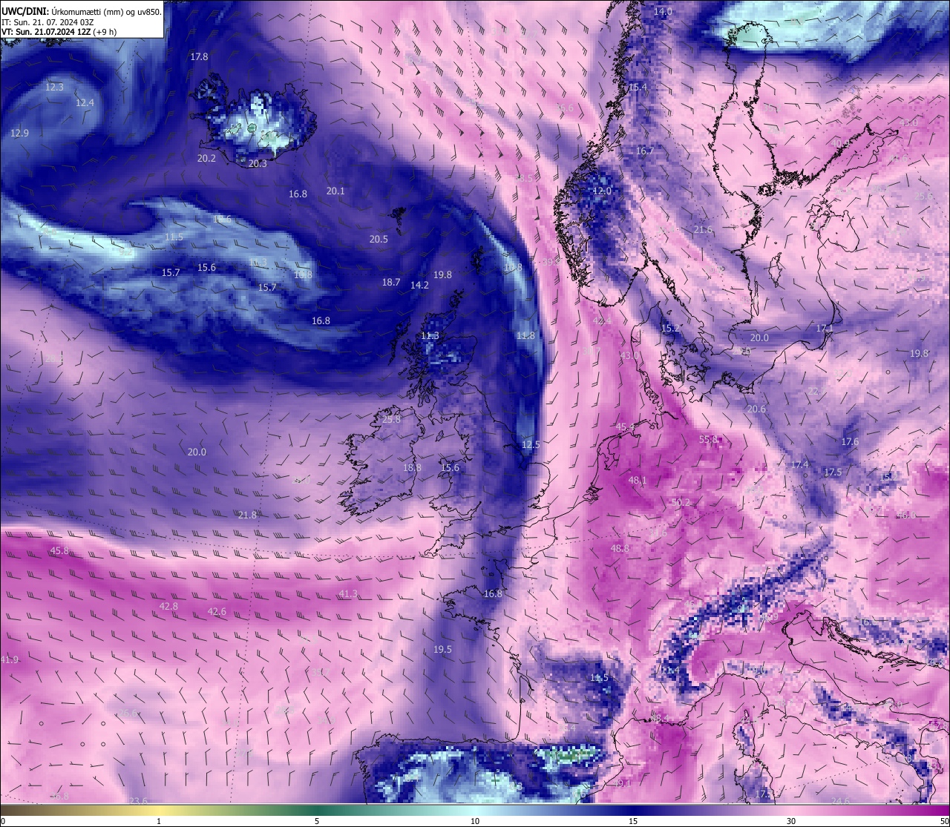Click the '12.3' value label

click(54, 87)
